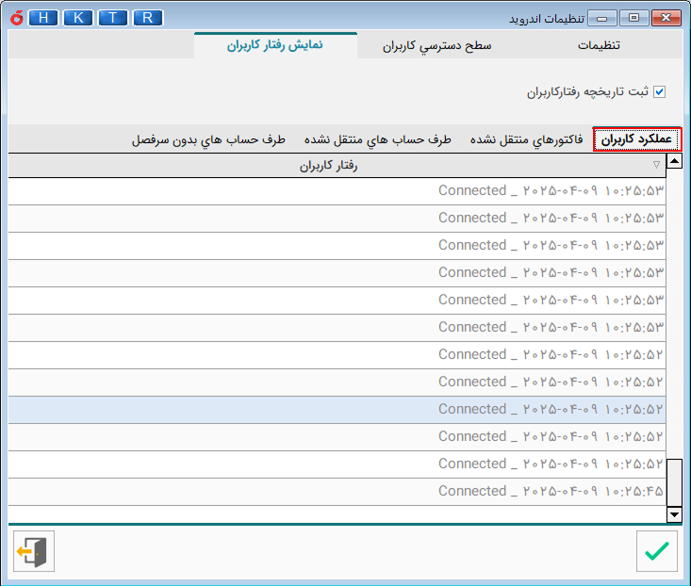Open طرف حساب هاي بدون سرفصل sub-tab
Screen dimensions: 691x586
(x=208, y=139)
